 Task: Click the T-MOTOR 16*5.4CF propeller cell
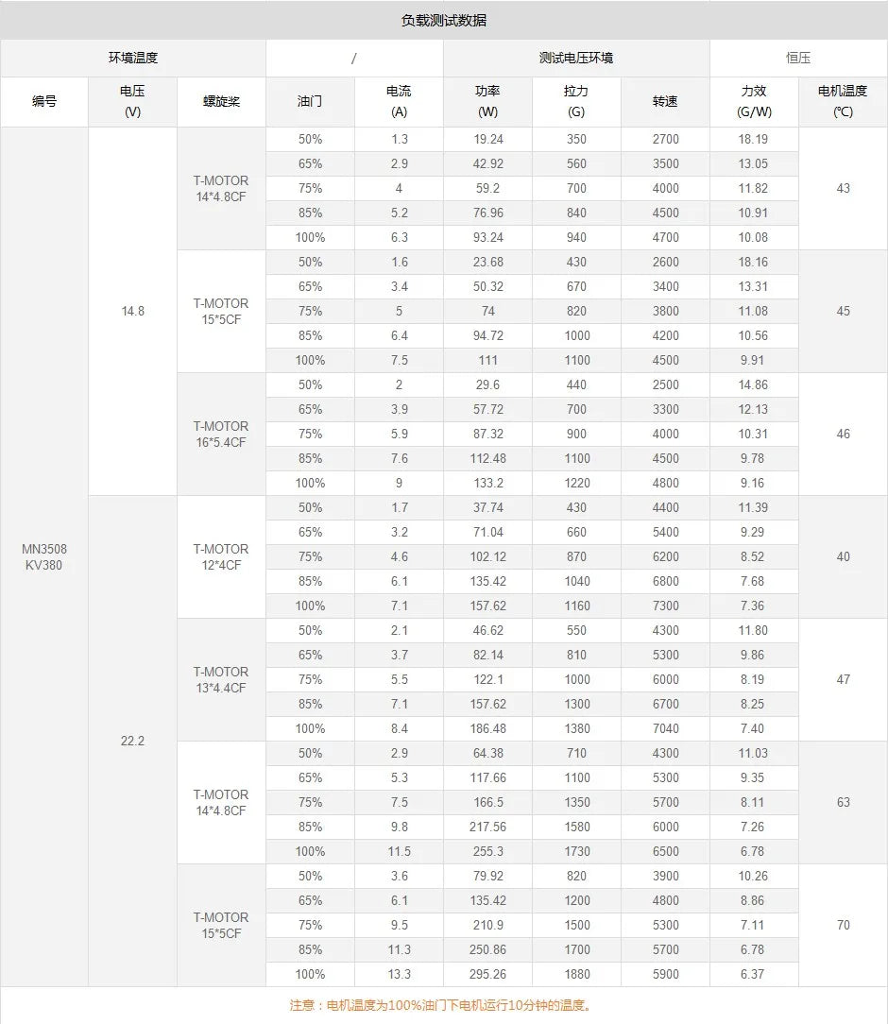point(221,434)
